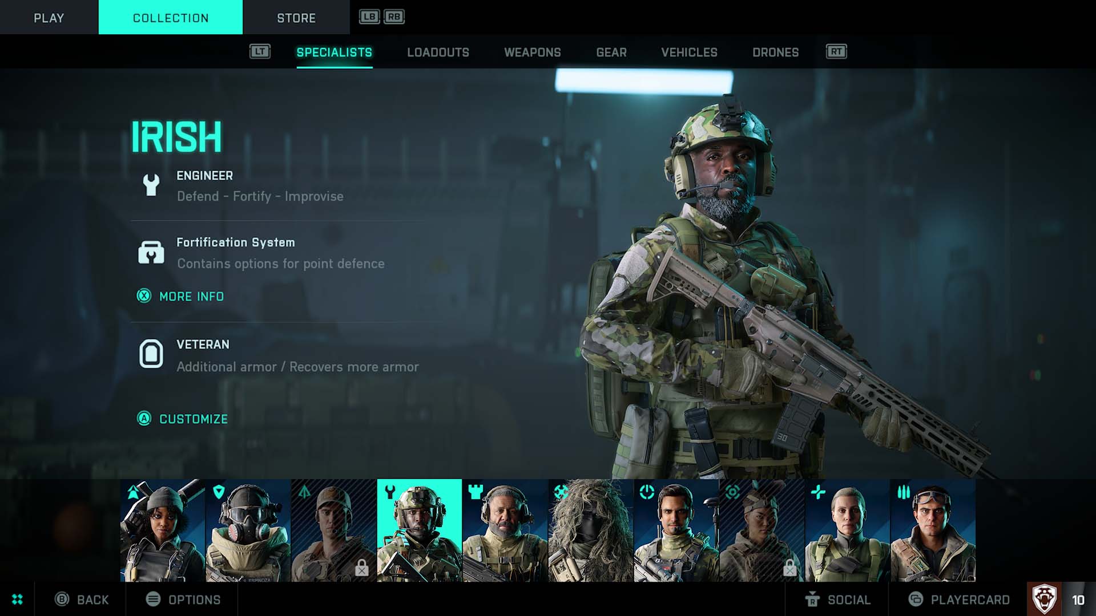The width and height of the screenshot is (1096, 616).
Task: Click the Engineer wrench class icon
Action: click(x=151, y=185)
